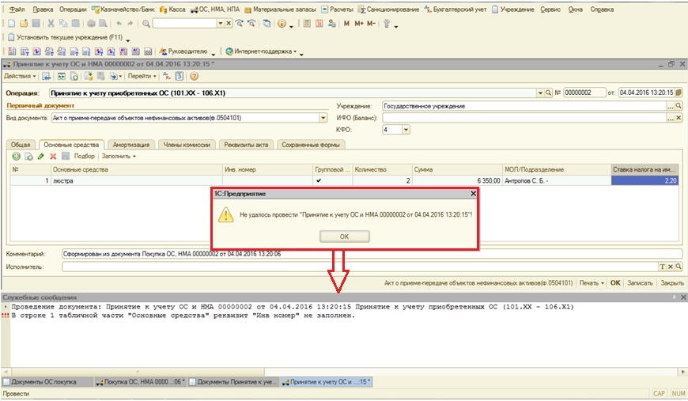Click the Подбор button

[x=84, y=156]
